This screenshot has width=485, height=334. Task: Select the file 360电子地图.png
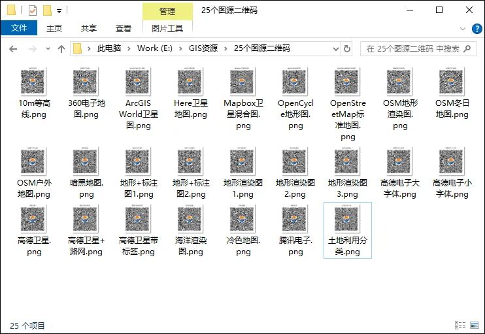click(86, 93)
